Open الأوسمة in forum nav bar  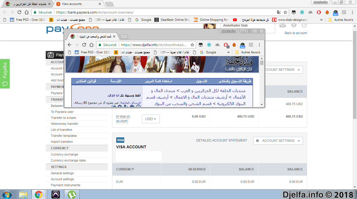tap(116, 81)
